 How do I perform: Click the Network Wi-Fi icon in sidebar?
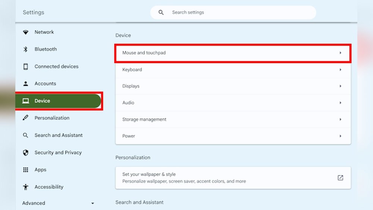click(x=25, y=32)
